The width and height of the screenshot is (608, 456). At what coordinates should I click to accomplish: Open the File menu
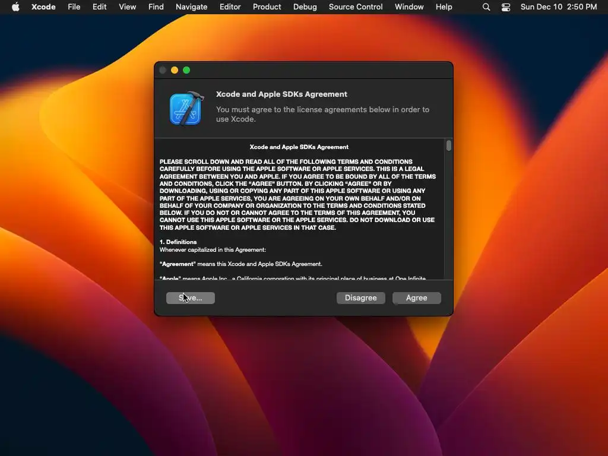74,7
